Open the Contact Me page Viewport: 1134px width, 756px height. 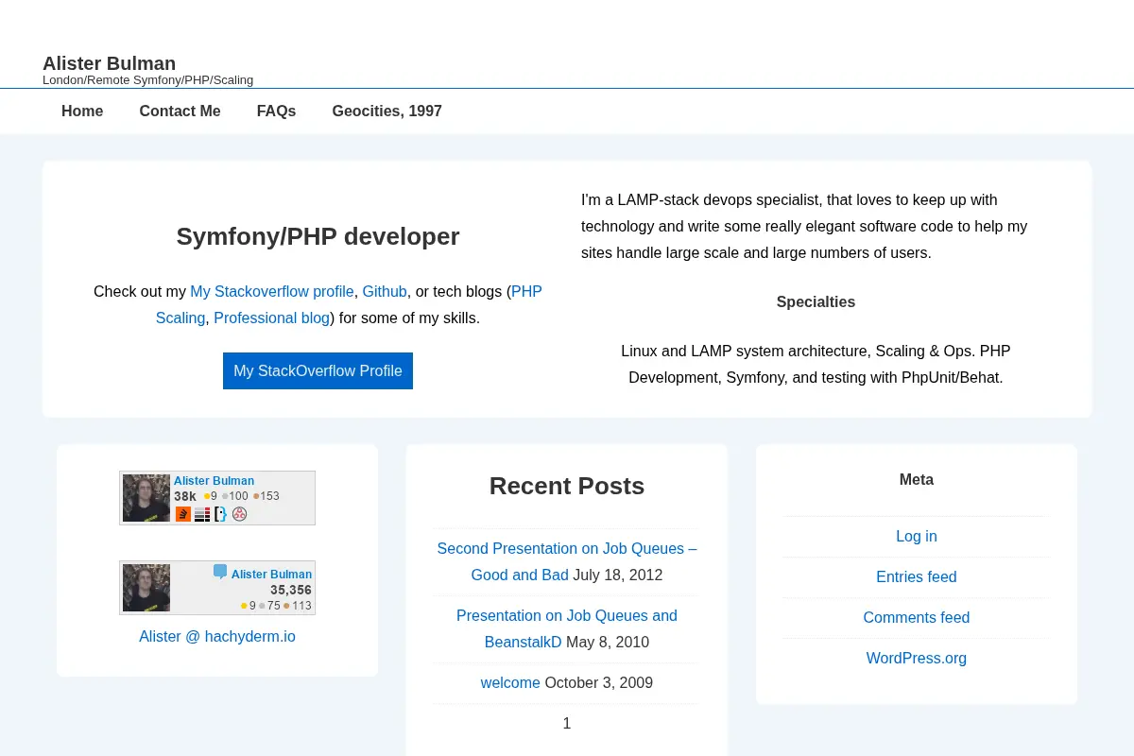tap(180, 111)
